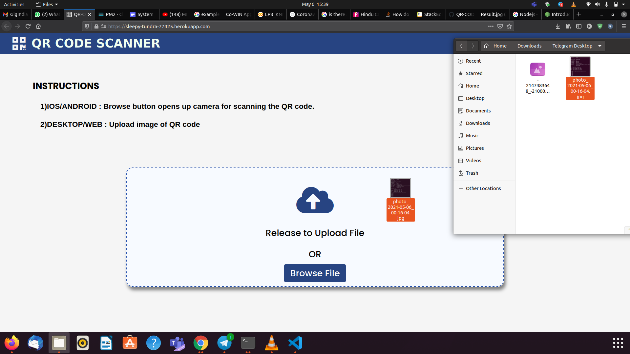Image resolution: width=630 pixels, height=354 pixels.
Task: Click the QR code scanner logo icon
Action: (19, 43)
